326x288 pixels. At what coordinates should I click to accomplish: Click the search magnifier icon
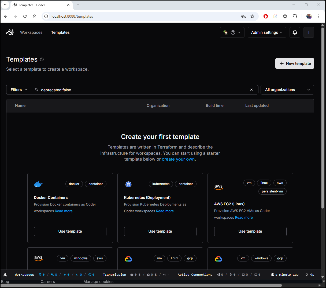[x=36, y=90]
